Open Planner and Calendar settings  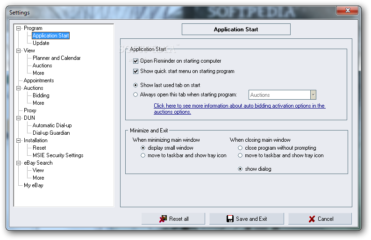[57, 58]
